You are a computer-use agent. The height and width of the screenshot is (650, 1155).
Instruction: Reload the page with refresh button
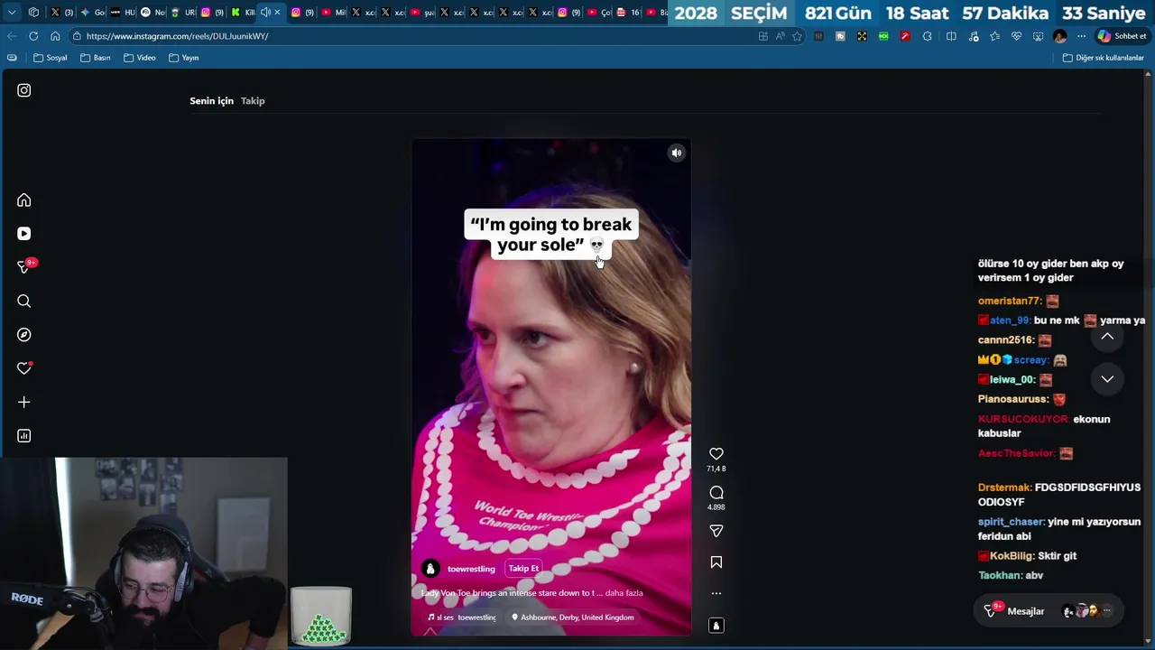33,36
